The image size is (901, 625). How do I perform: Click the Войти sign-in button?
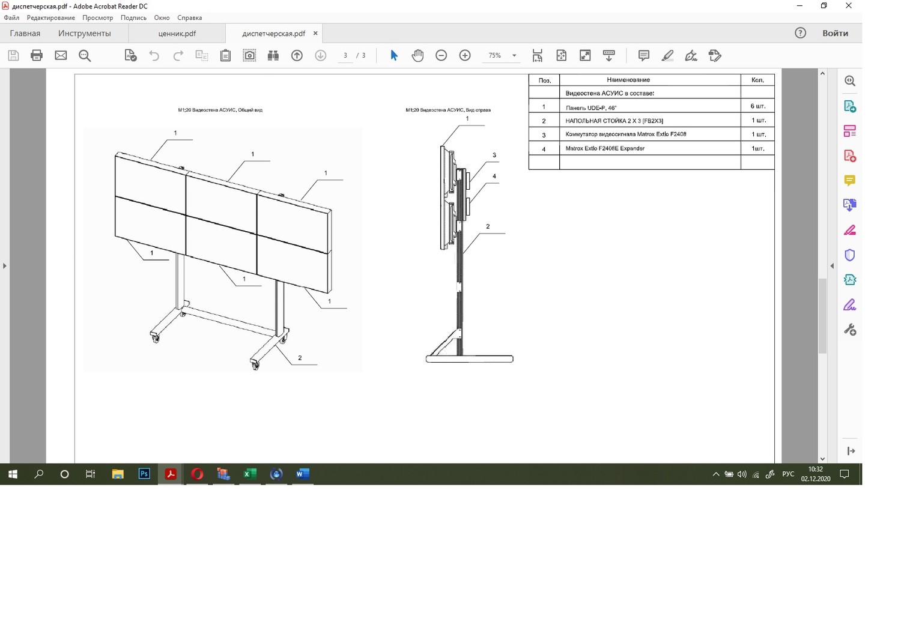coord(835,33)
